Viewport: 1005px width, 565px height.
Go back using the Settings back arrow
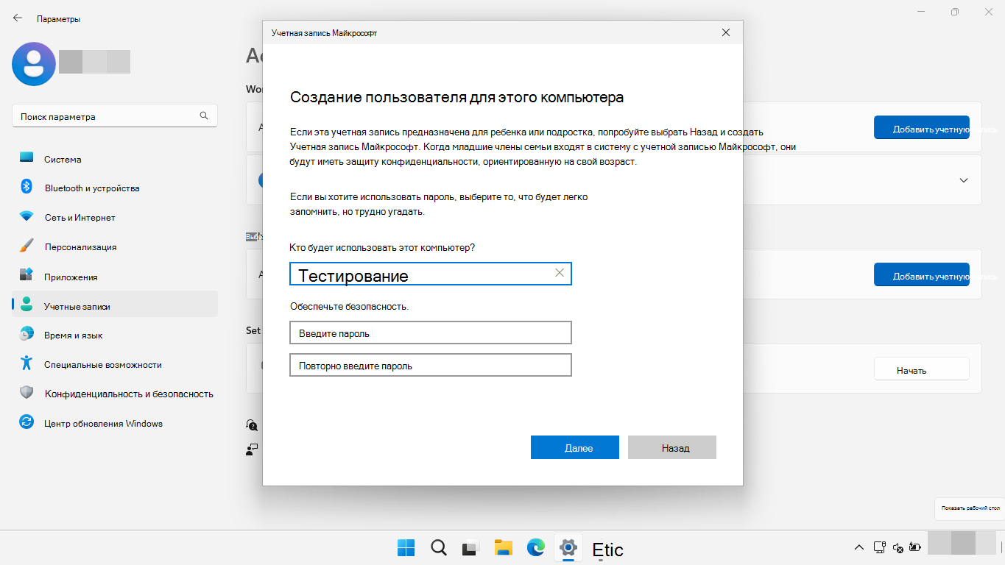[18, 18]
